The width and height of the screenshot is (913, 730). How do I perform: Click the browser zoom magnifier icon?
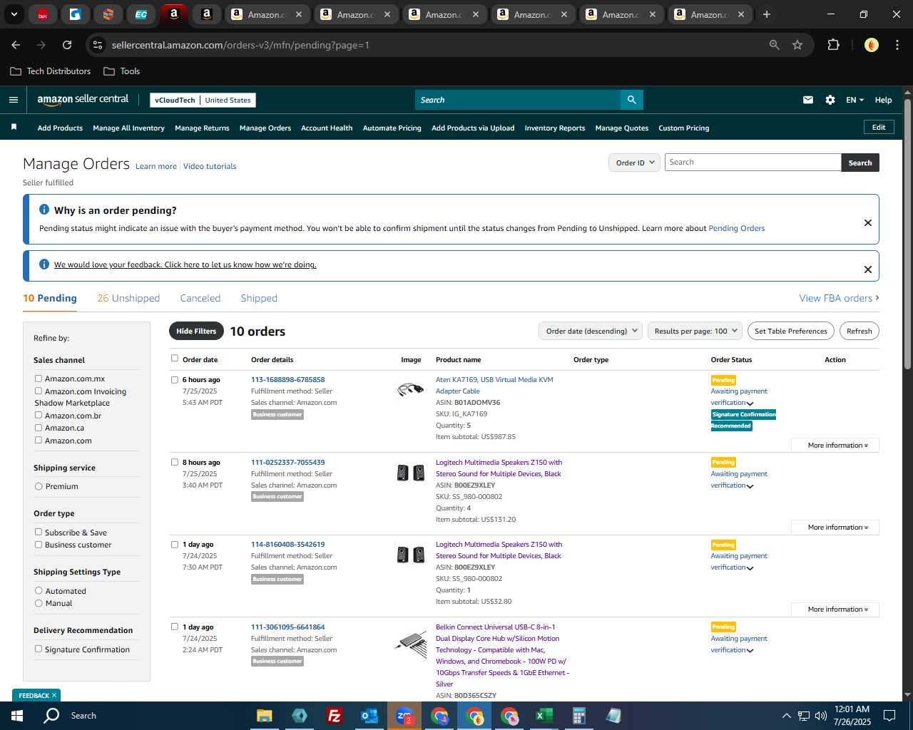[x=775, y=45]
